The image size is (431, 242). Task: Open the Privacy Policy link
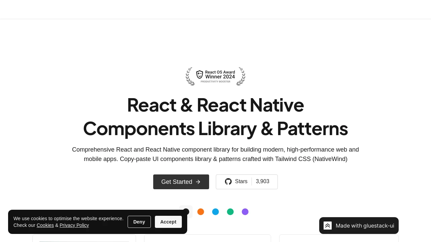pos(74,225)
